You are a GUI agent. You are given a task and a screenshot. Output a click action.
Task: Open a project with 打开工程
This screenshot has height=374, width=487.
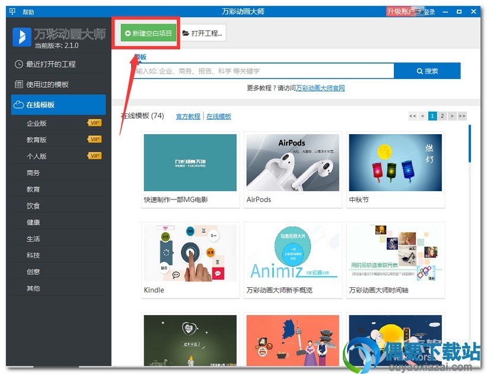(203, 33)
